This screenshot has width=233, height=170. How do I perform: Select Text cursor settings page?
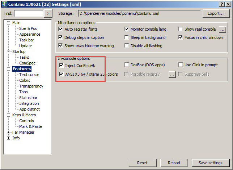[x=29, y=75]
